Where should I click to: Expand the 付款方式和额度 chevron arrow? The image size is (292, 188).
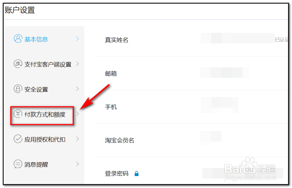click(77, 114)
